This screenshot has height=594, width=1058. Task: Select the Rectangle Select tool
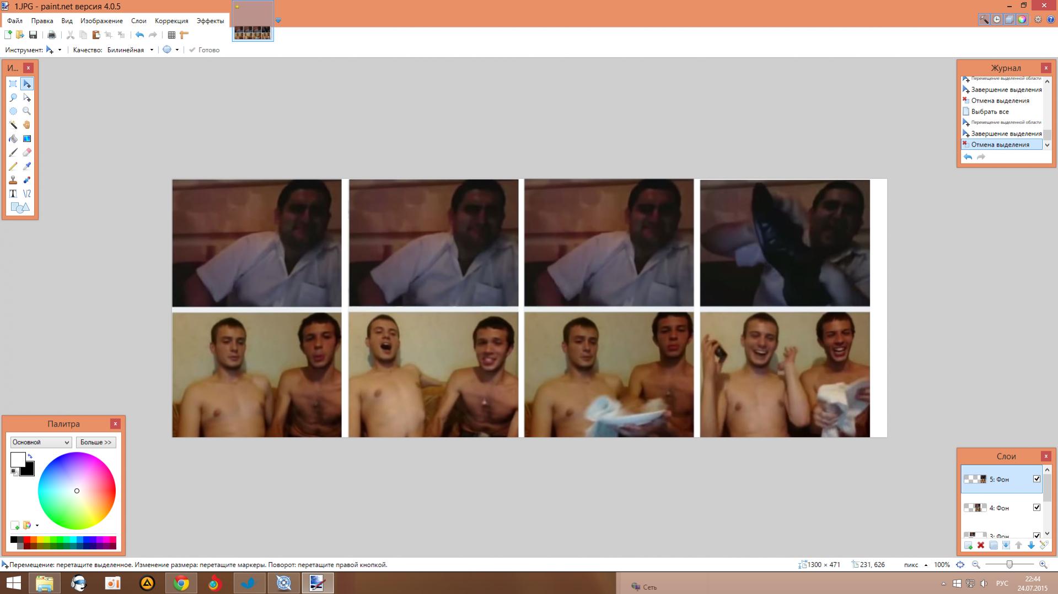[13, 84]
